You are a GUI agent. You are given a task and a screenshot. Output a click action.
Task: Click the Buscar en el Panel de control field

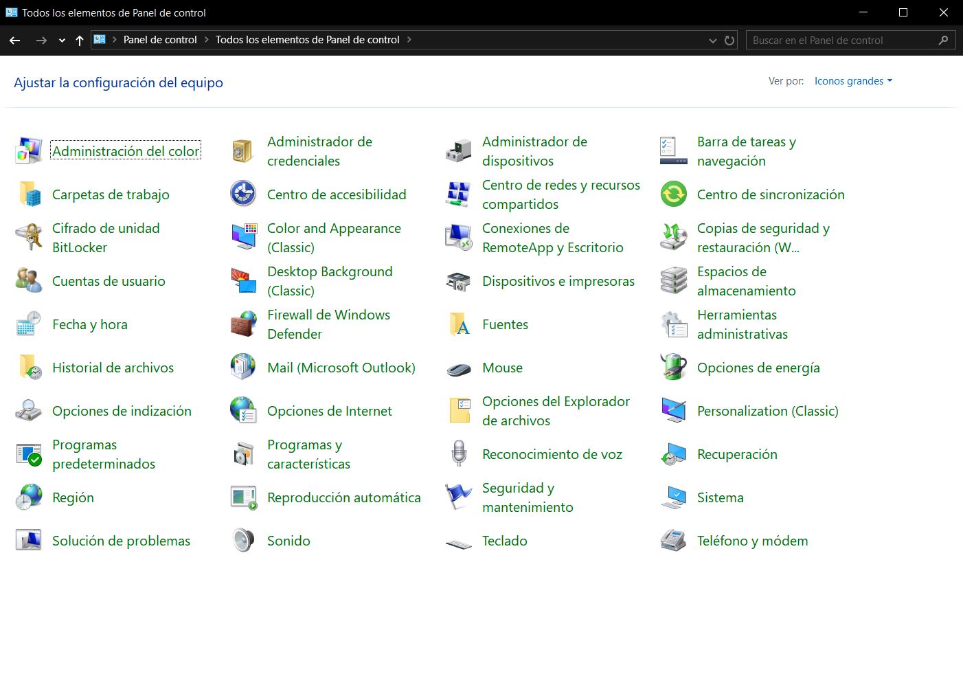pyautogui.click(x=841, y=41)
